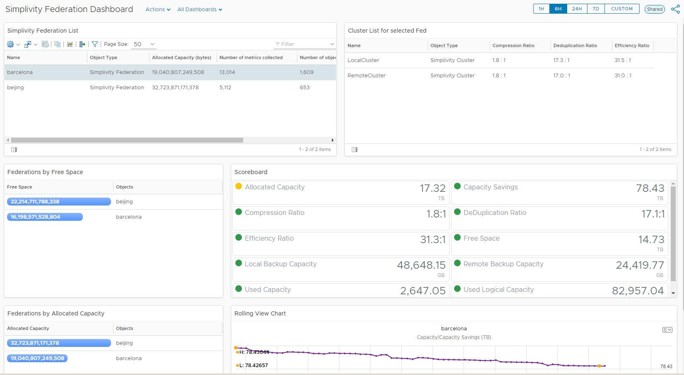Select the 24H time range
The height and width of the screenshot is (375, 684).
(x=577, y=9)
